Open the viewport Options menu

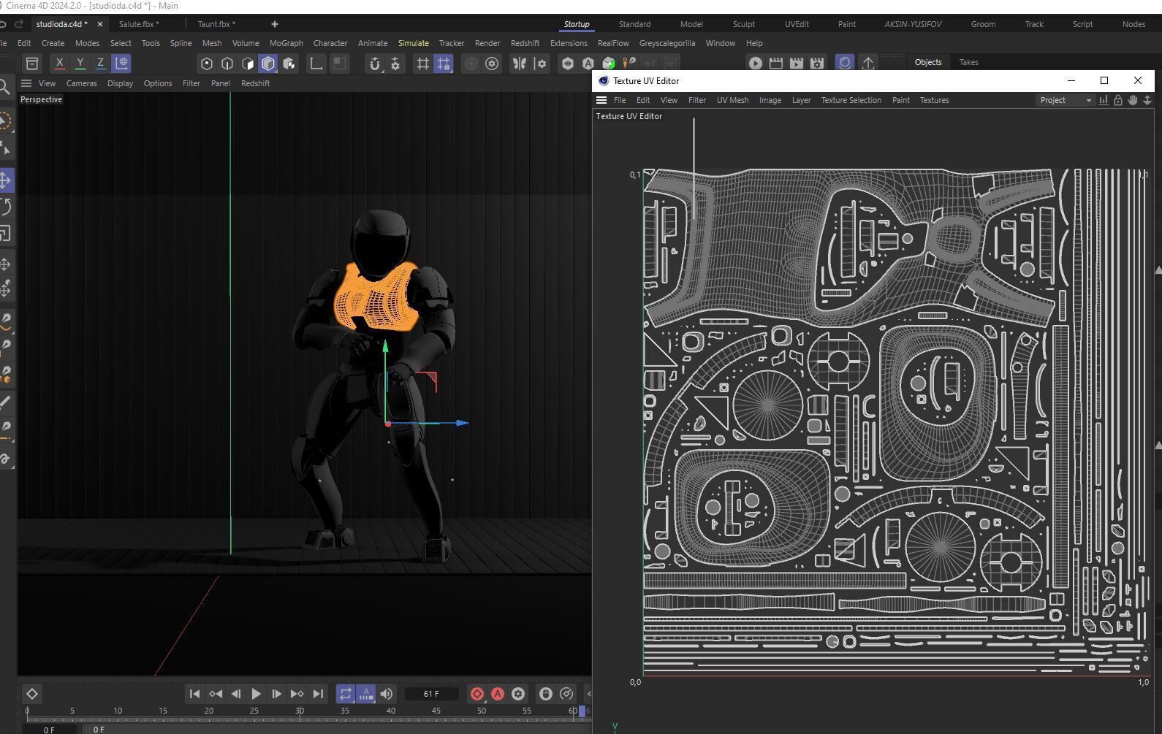158,83
